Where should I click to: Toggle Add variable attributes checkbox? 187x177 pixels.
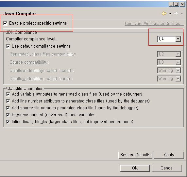click(x=8, y=94)
